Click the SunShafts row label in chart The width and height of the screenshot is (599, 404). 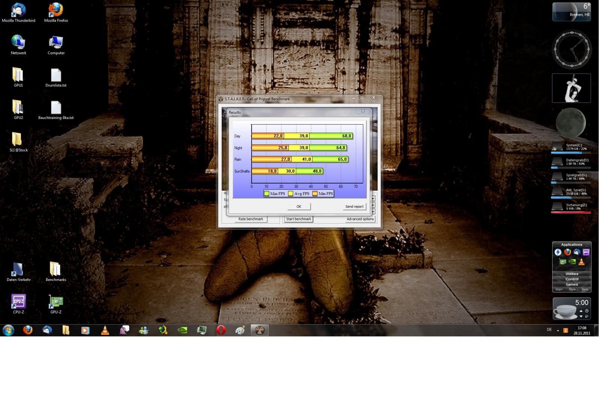click(242, 171)
